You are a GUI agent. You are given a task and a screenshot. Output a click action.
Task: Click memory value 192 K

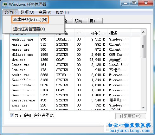100,105
